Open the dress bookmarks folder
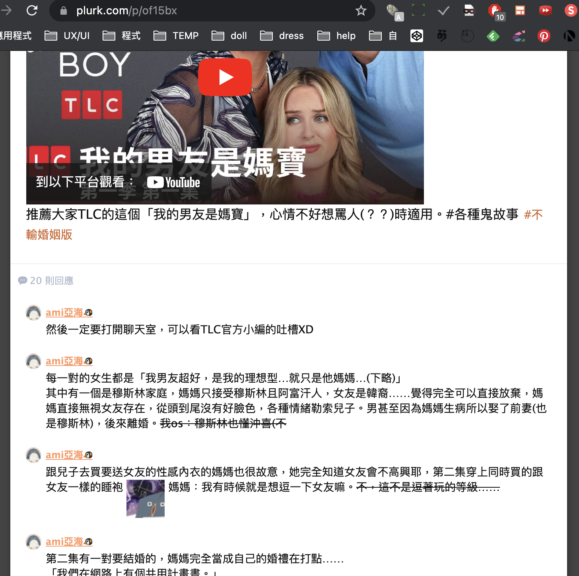The width and height of the screenshot is (579, 576). point(282,36)
